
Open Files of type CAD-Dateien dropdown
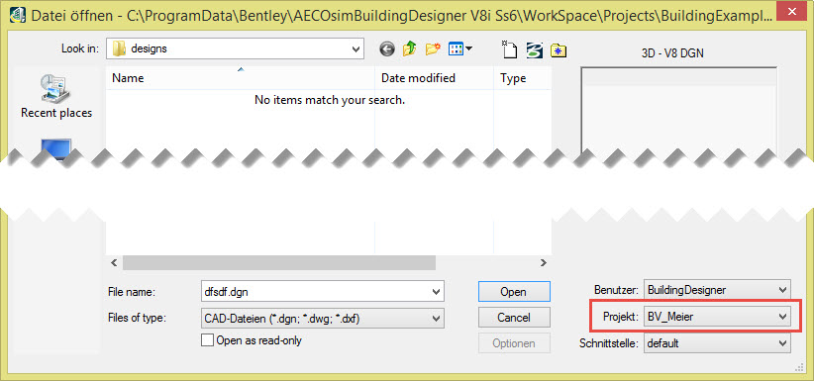point(322,318)
